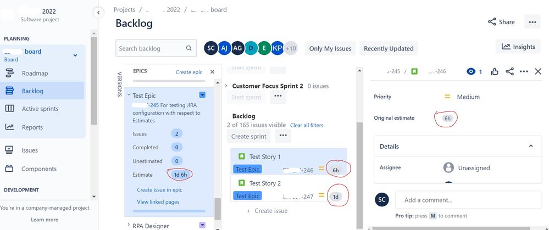Filter by the AG avatar
This screenshot has width=549, height=230.
(237, 48)
